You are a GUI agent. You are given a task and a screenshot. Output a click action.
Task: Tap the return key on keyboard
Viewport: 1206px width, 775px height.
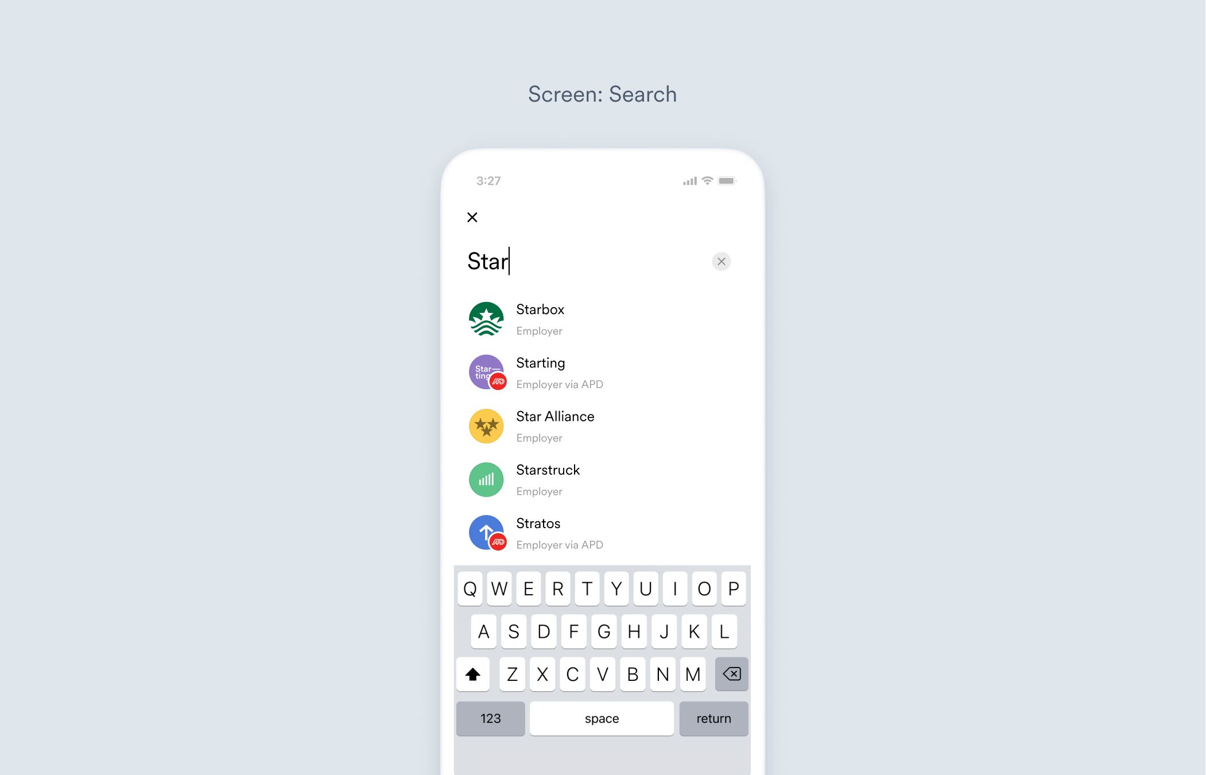click(x=713, y=718)
